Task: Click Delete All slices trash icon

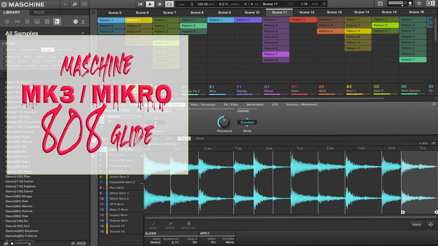Action: (x=189, y=225)
